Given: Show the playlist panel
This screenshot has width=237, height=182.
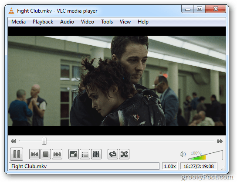Looking at the screenshot, I should tap(85, 154).
